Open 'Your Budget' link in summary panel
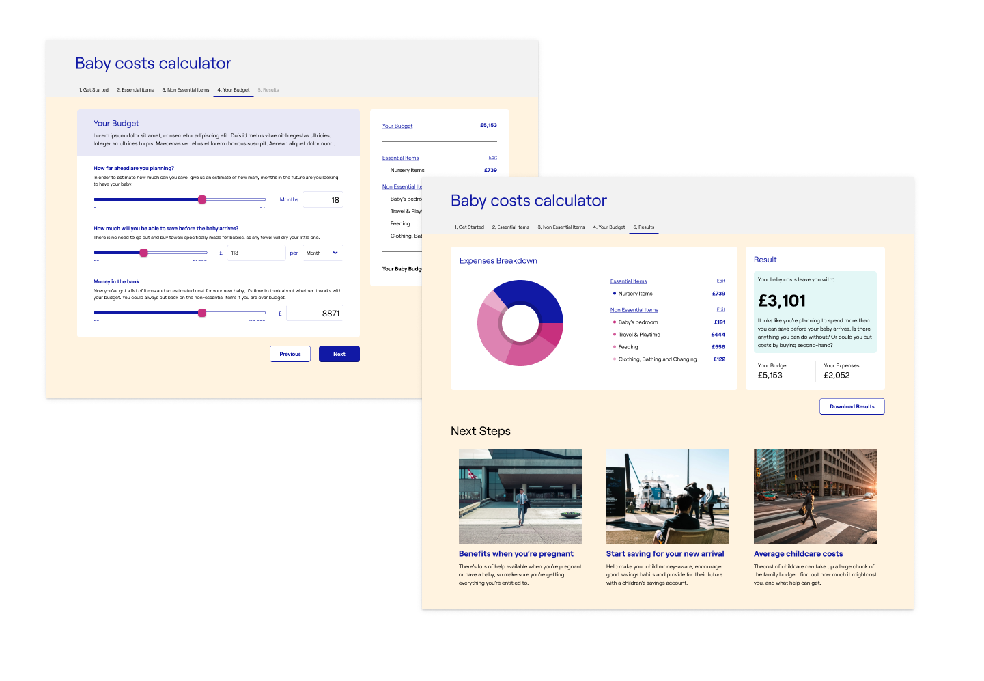The width and height of the screenshot is (984, 681). click(397, 126)
